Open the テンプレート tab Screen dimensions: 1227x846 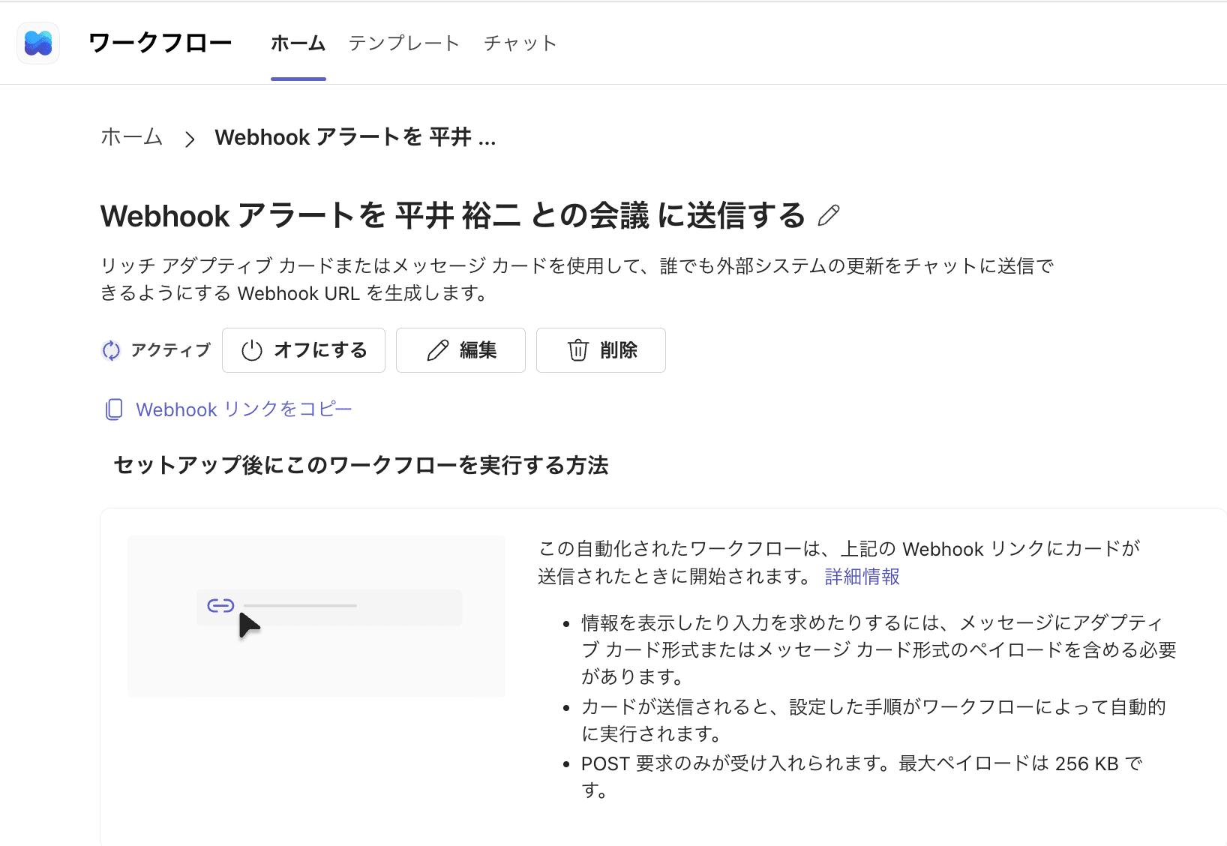click(403, 43)
